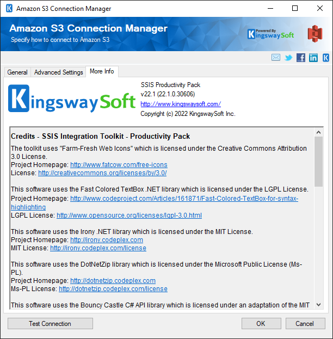Open the fatcow.com free-icons link
This screenshot has height=339, width=333.
click(x=119, y=165)
